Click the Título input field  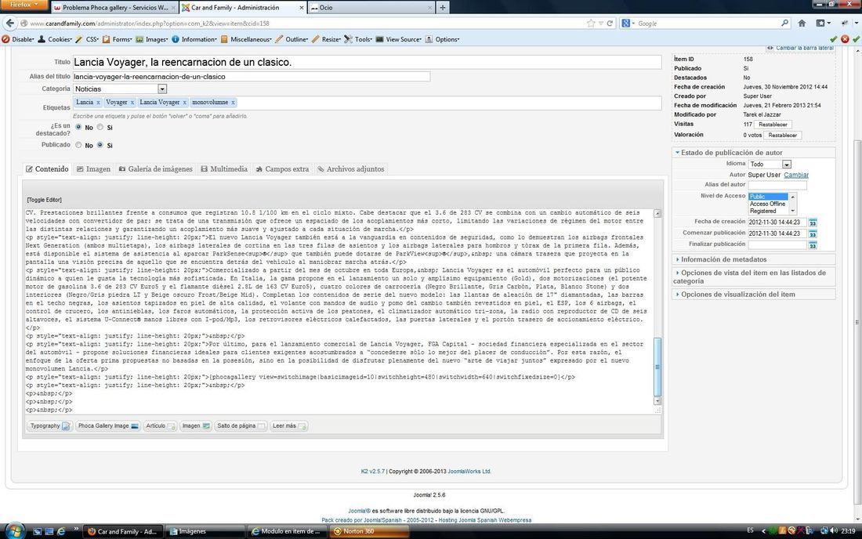click(x=367, y=62)
